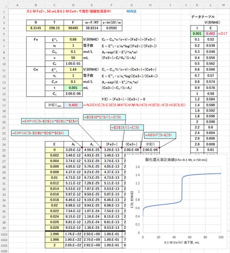230x253 pixels.
Task: Select the E cell with value 0.014
Action: point(54,189)
